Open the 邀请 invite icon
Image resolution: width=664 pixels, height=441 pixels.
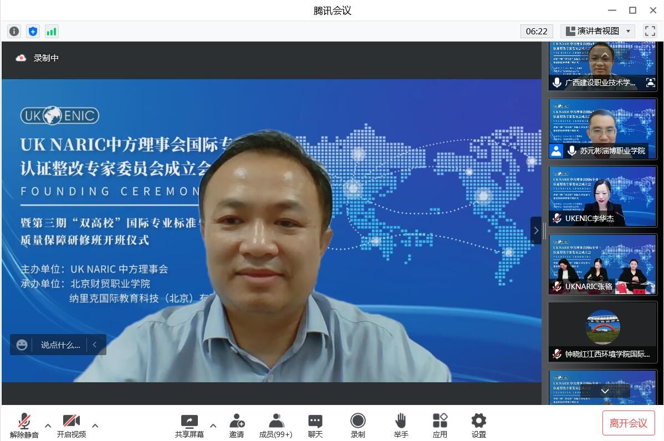(x=237, y=425)
